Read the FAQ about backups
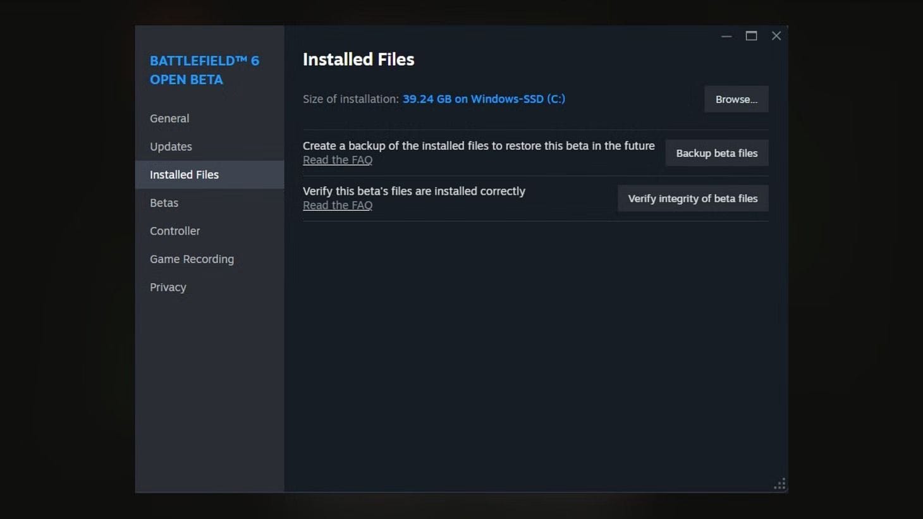 tap(338, 159)
